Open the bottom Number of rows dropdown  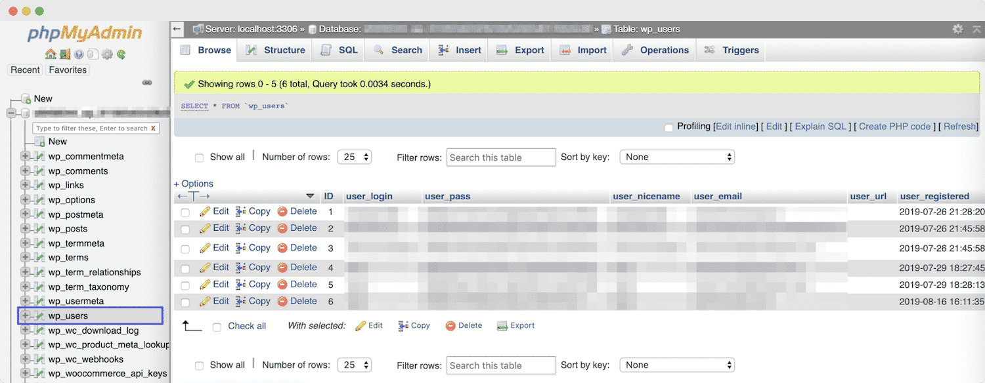point(355,365)
